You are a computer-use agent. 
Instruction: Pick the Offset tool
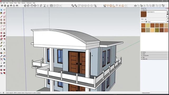click(x=4, y=39)
